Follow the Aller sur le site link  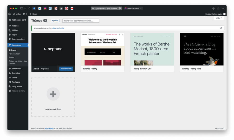(x=58, y=28)
